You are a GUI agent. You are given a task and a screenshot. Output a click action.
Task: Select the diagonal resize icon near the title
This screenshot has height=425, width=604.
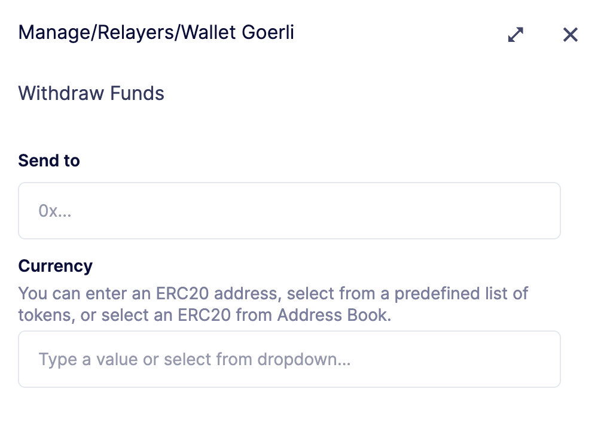515,35
